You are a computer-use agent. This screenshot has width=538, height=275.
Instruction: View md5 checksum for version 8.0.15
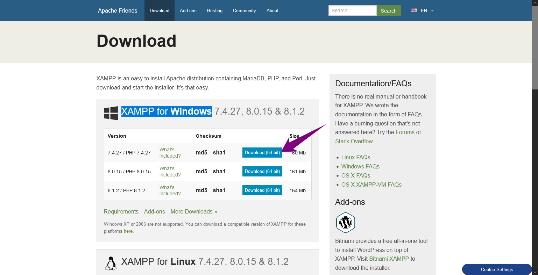[201, 172]
